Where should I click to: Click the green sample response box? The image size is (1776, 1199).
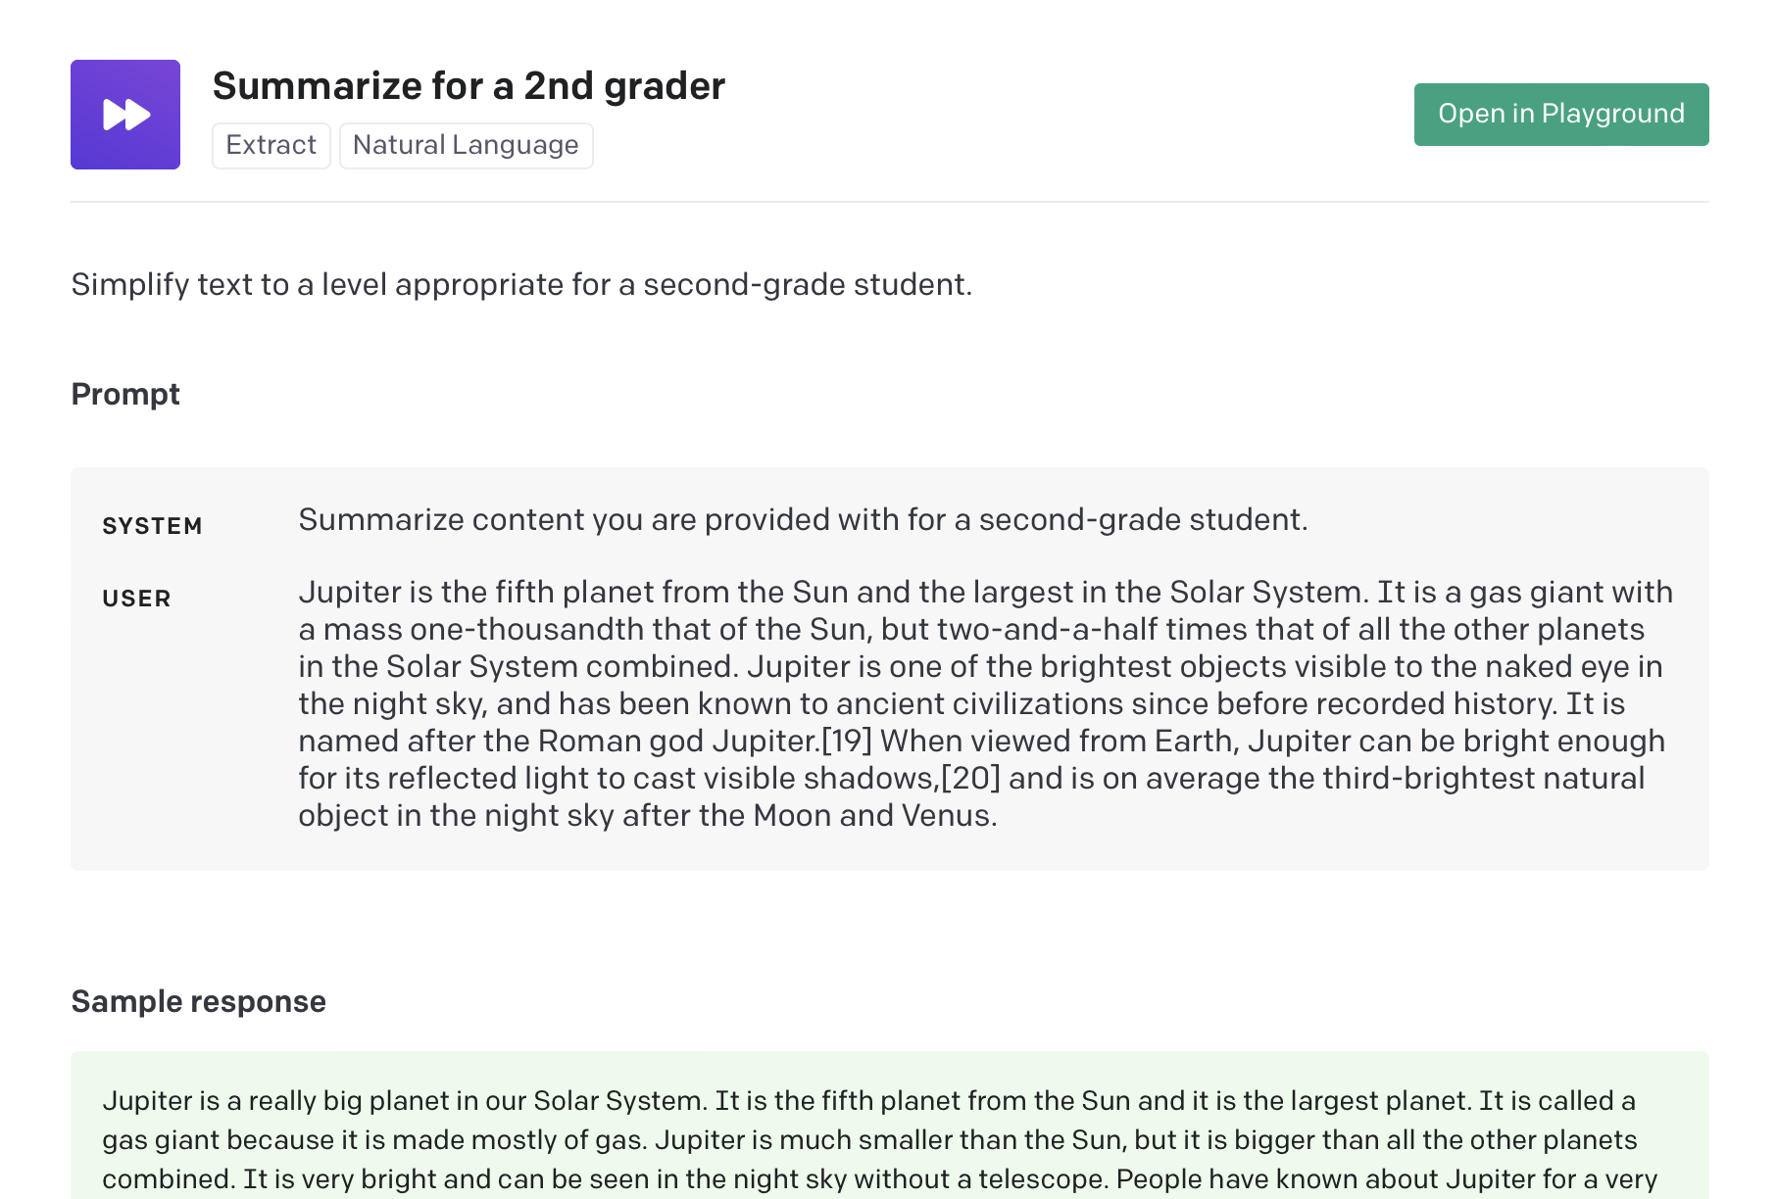[x=889, y=1126]
